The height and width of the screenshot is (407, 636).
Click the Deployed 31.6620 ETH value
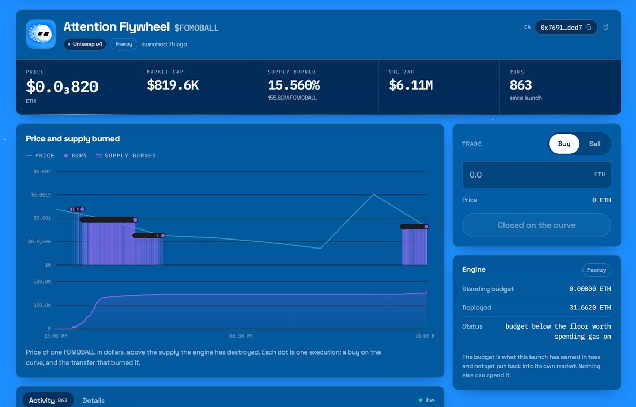click(590, 307)
